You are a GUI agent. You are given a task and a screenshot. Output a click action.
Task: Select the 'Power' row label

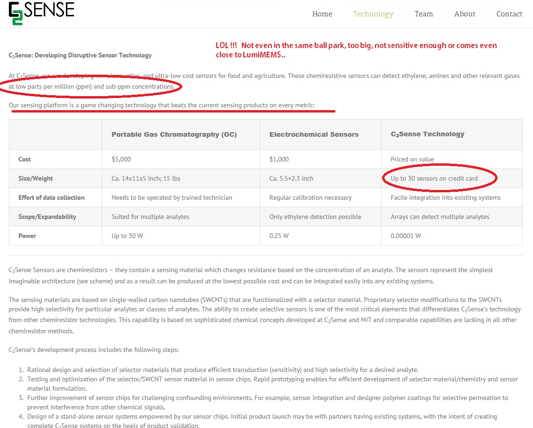[27, 236]
